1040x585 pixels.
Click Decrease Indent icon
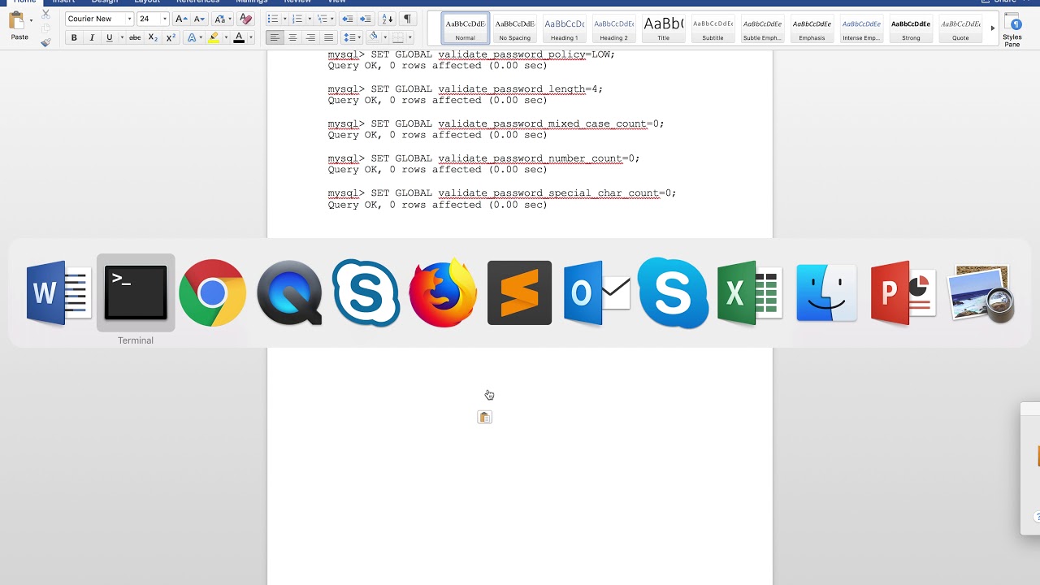[x=348, y=19]
